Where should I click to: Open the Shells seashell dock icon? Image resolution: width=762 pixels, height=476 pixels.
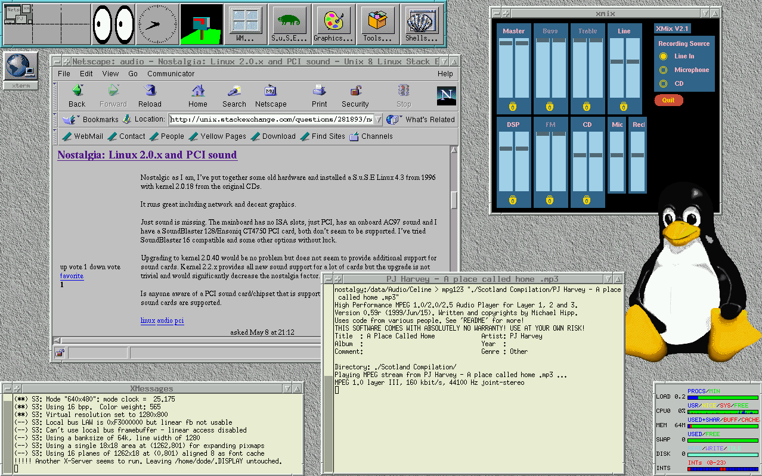pyautogui.click(x=422, y=21)
